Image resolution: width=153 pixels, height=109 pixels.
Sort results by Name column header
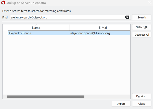[36, 28]
